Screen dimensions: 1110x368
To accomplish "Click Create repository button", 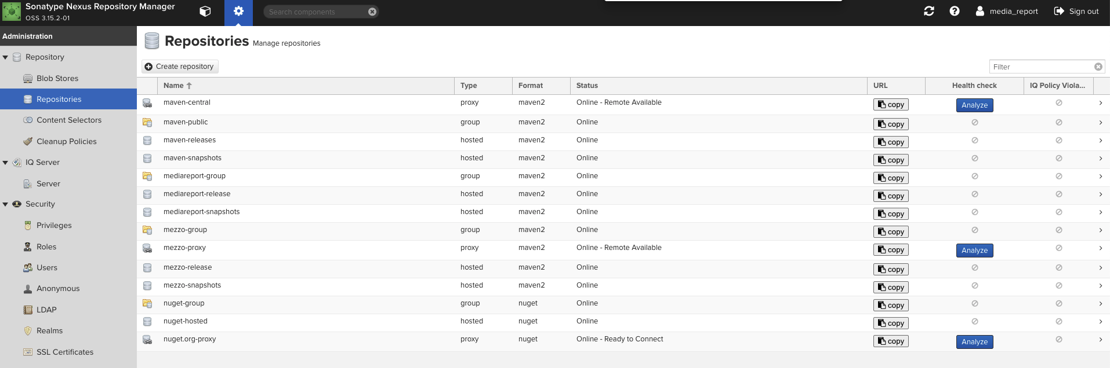I will pyautogui.click(x=180, y=67).
